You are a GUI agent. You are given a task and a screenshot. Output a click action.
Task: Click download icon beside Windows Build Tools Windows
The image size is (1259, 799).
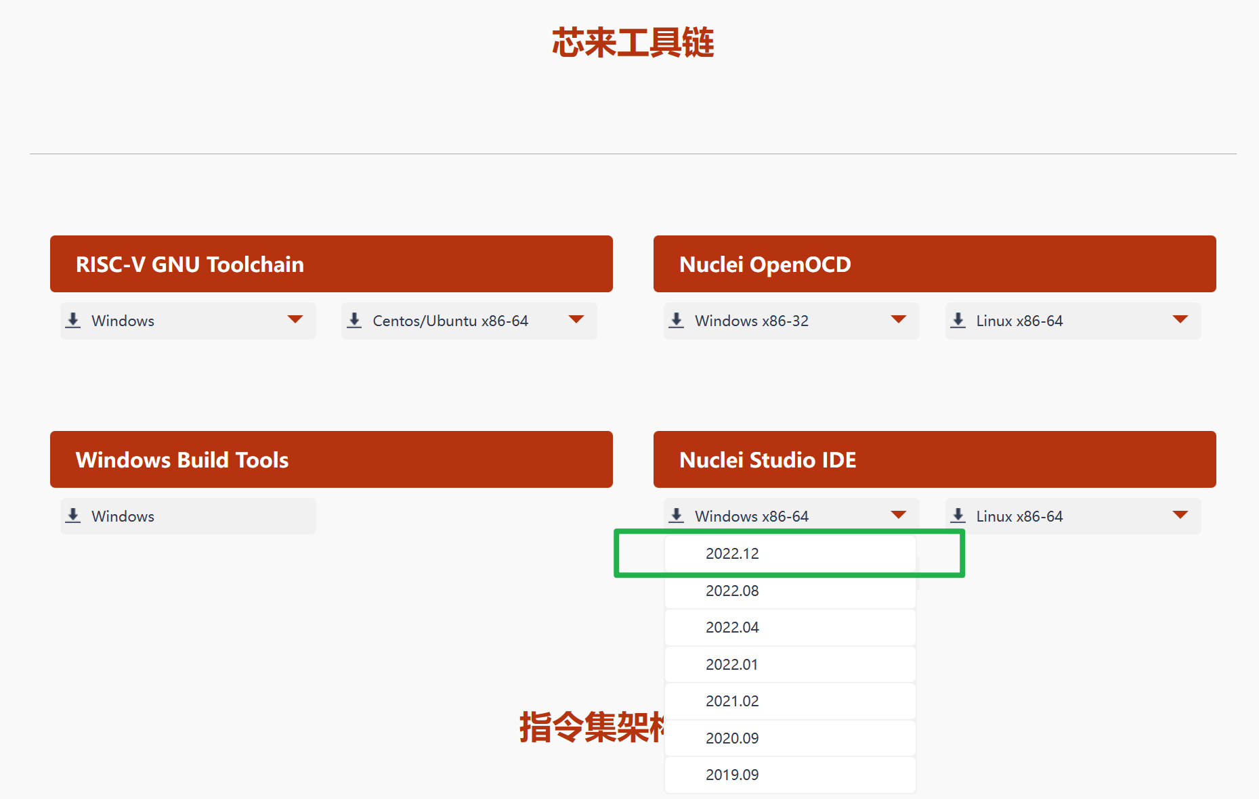[73, 516]
